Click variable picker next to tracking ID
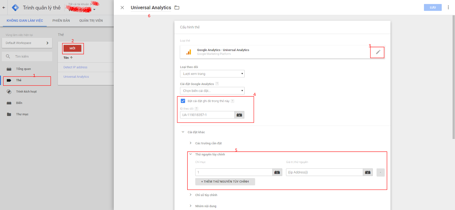 [239, 115]
